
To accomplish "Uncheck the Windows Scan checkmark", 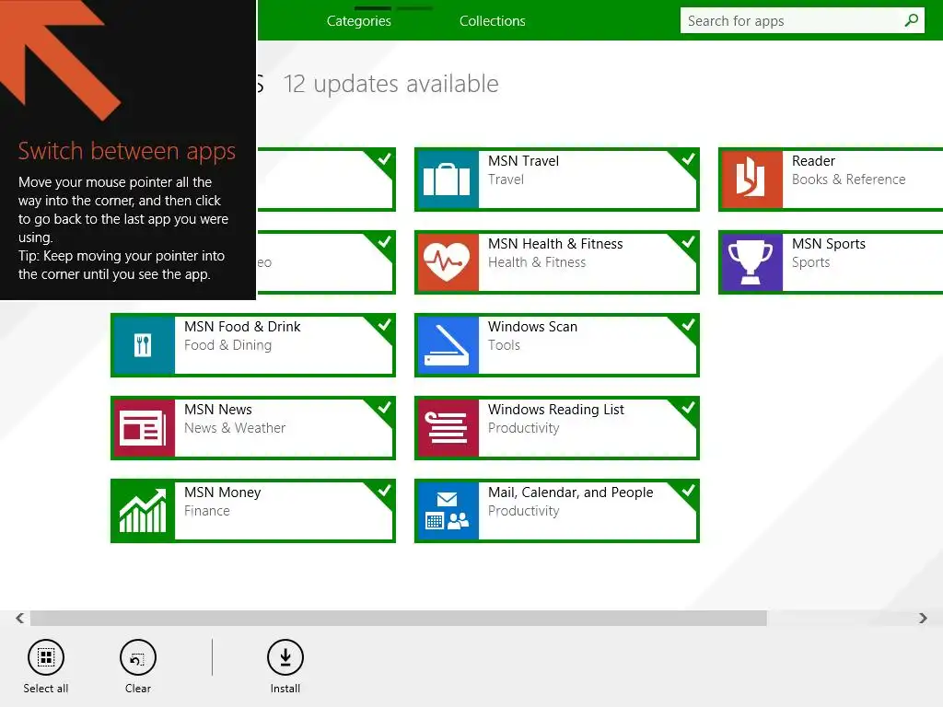I will point(688,325).
